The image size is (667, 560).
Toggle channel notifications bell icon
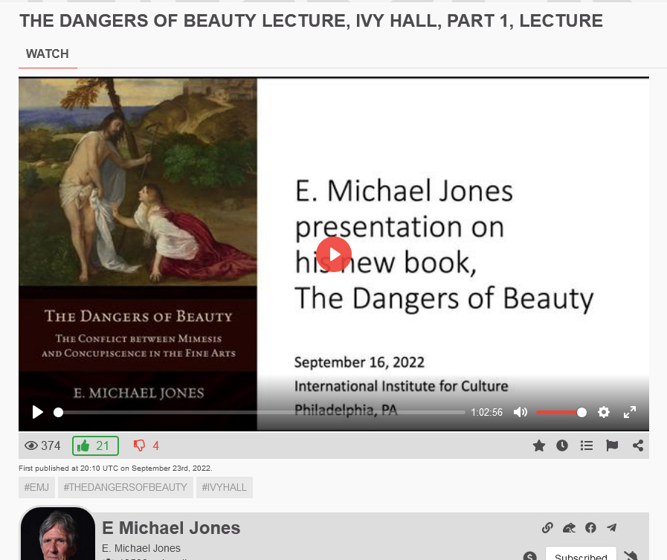(631, 556)
